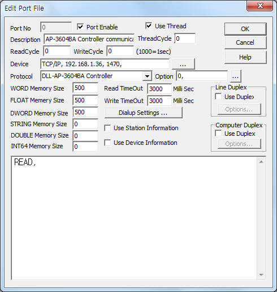Check Use Duplex under Line Duplex
The width and height of the screenshot is (277, 292).
218,97
